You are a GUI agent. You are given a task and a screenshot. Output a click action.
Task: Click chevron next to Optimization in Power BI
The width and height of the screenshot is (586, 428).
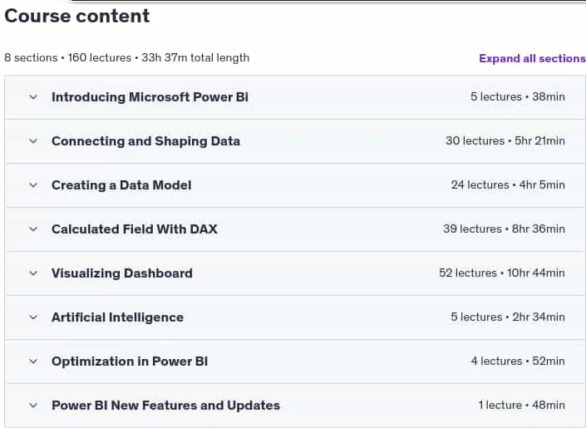click(x=33, y=362)
